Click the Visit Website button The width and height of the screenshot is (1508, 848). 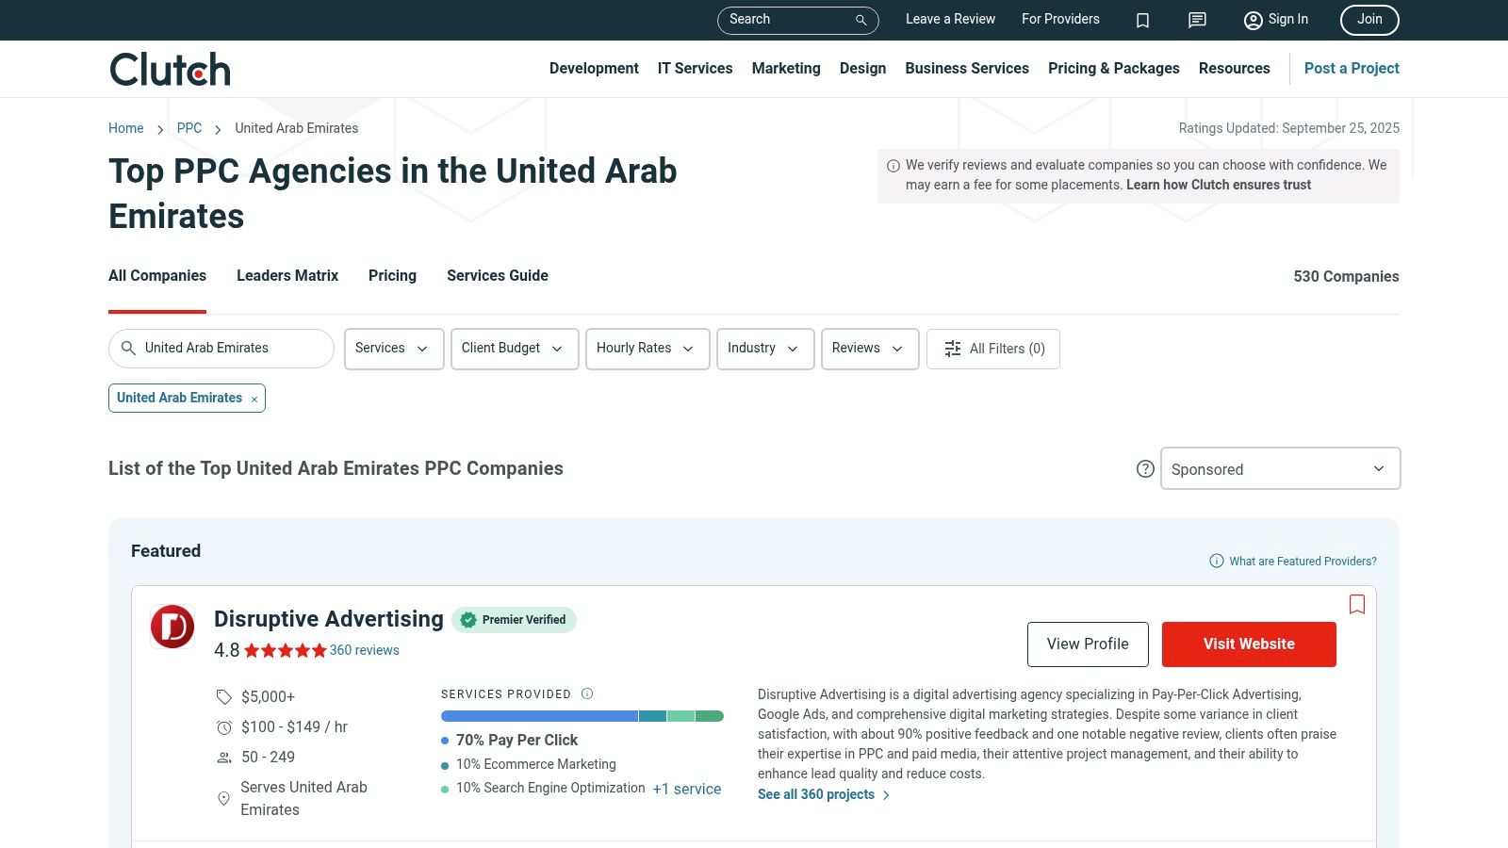(x=1249, y=644)
